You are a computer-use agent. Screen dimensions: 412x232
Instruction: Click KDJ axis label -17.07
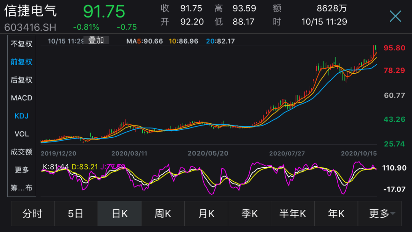point(394,189)
